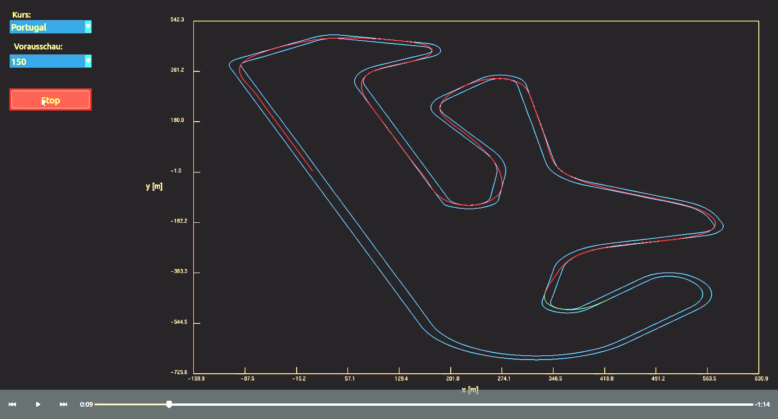Click the x-axis value 129.4

401,379
